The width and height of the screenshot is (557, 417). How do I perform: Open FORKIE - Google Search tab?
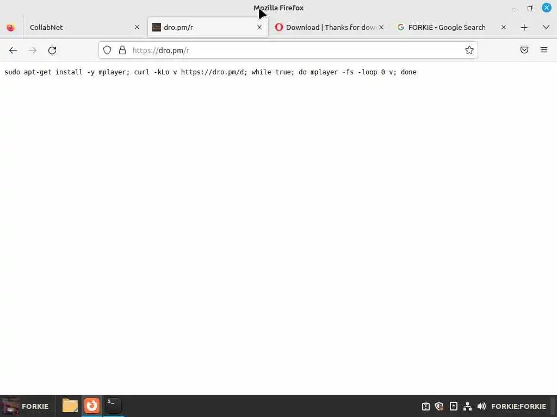coord(451,27)
